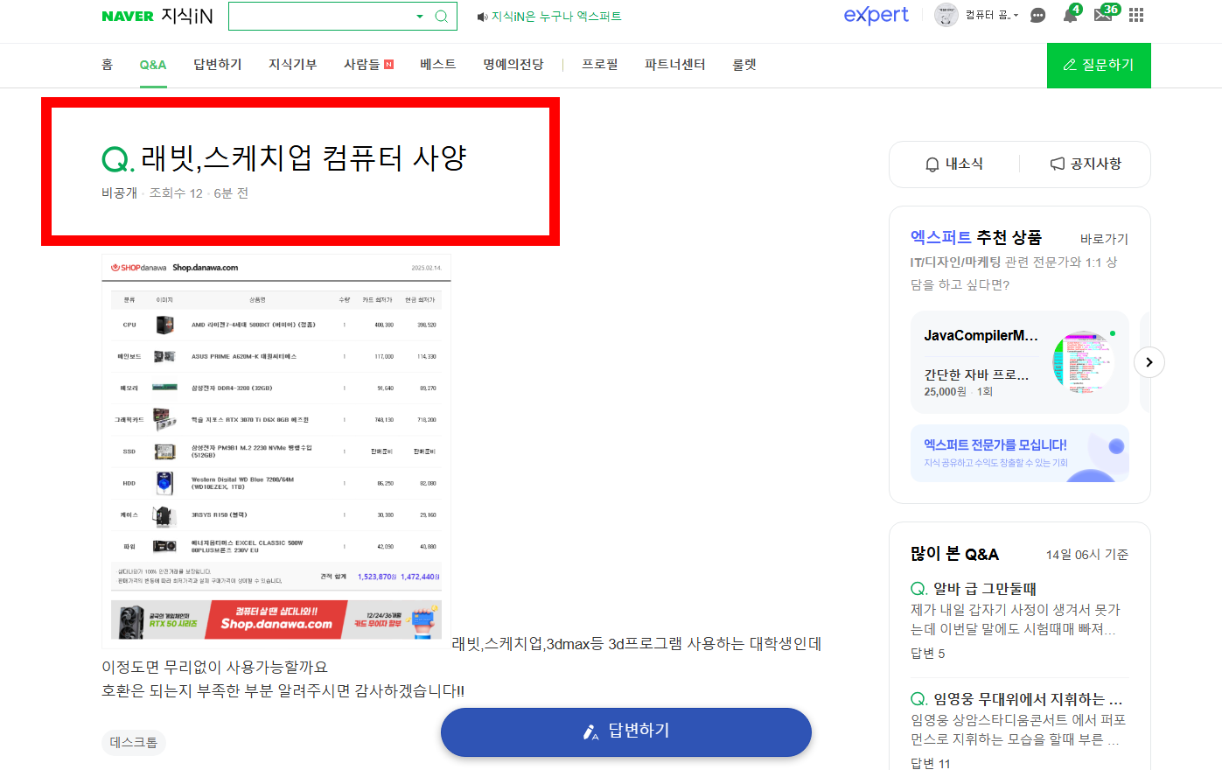Click the 내소식 bell button

(954, 164)
